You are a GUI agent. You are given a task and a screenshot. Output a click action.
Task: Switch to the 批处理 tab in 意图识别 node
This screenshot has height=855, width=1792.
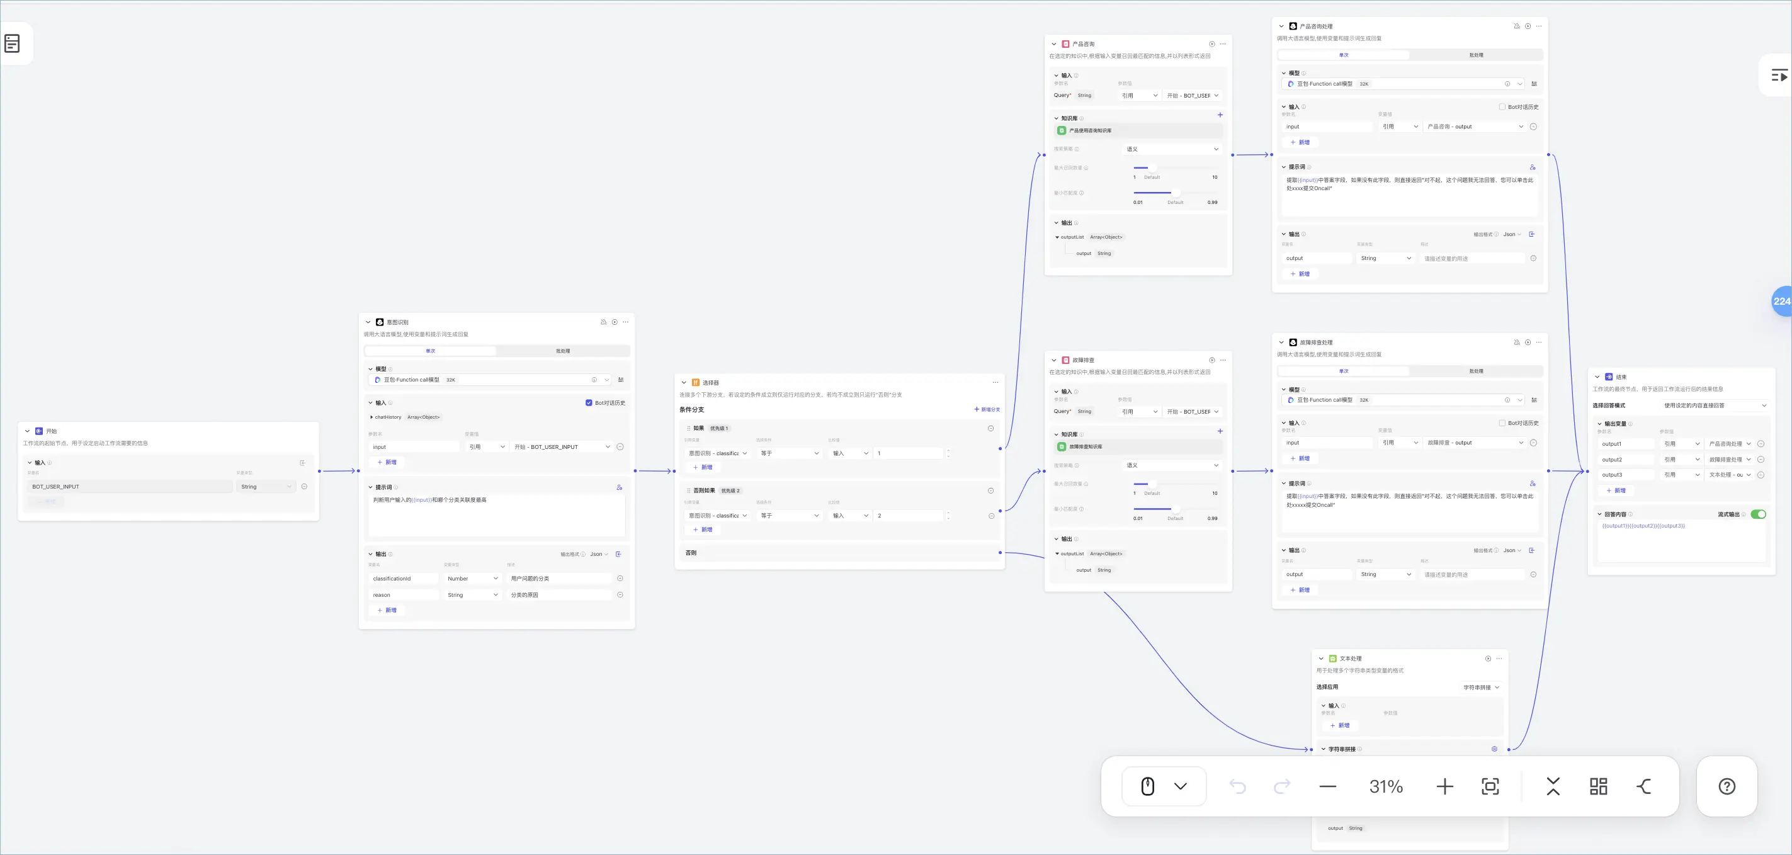point(563,351)
